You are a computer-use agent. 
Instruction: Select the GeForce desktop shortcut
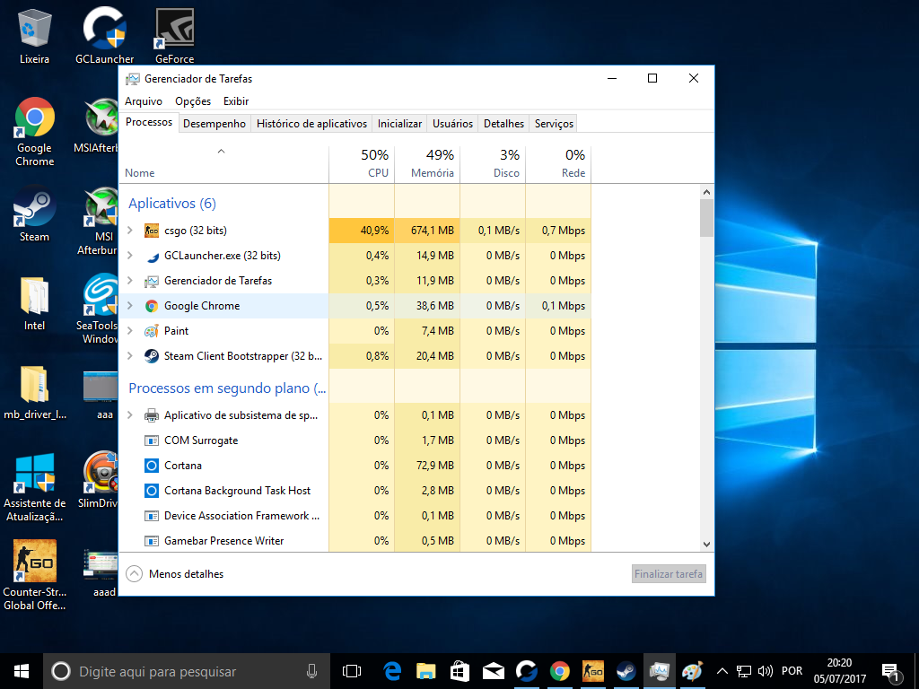coord(175,36)
